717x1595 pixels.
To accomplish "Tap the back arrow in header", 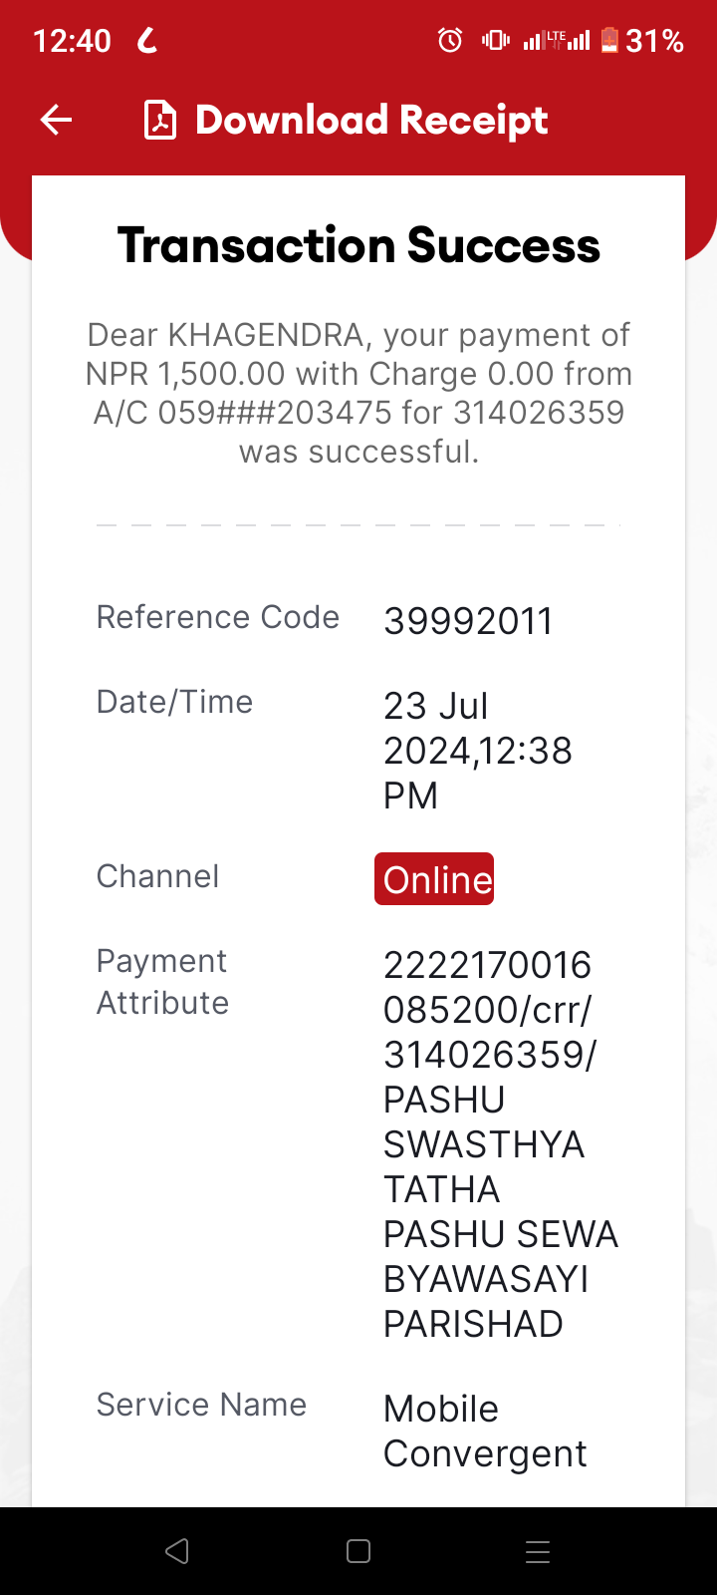I will pos(56,121).
